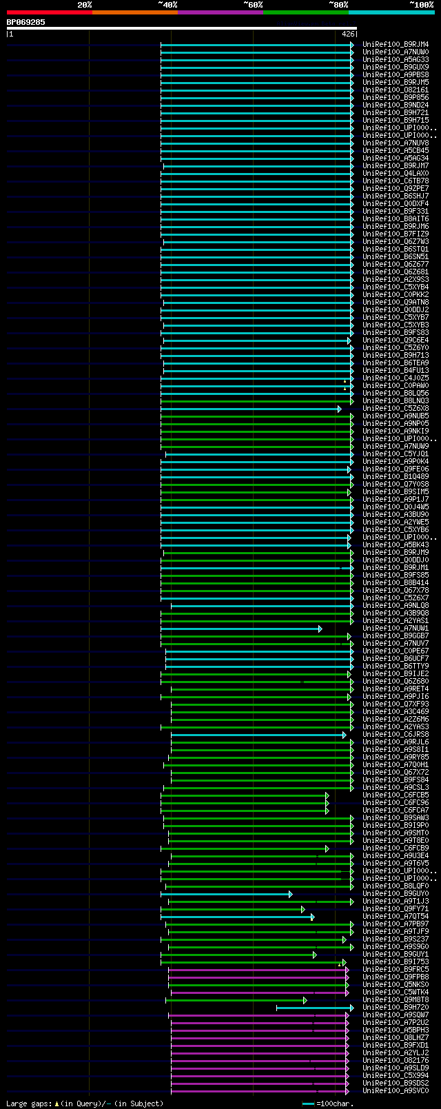
Task: Open the UniRef100_Q7XF93 hit link
Action: (x=396, y=704)
